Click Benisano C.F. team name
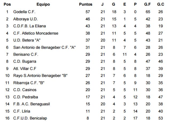Viewport: 171px width, 123px height. pyautogui.click(x=26, y=55)
